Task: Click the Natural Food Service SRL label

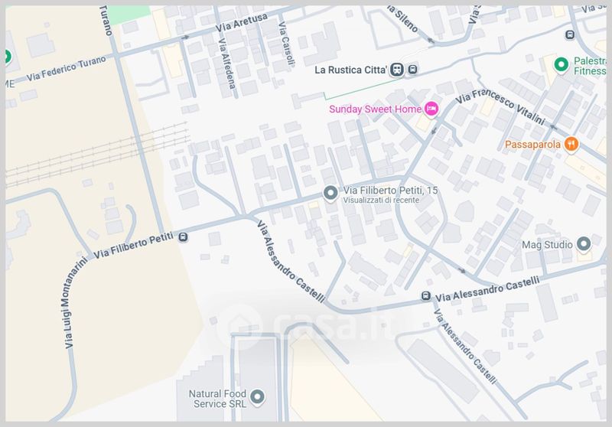Action: [217, 399]
